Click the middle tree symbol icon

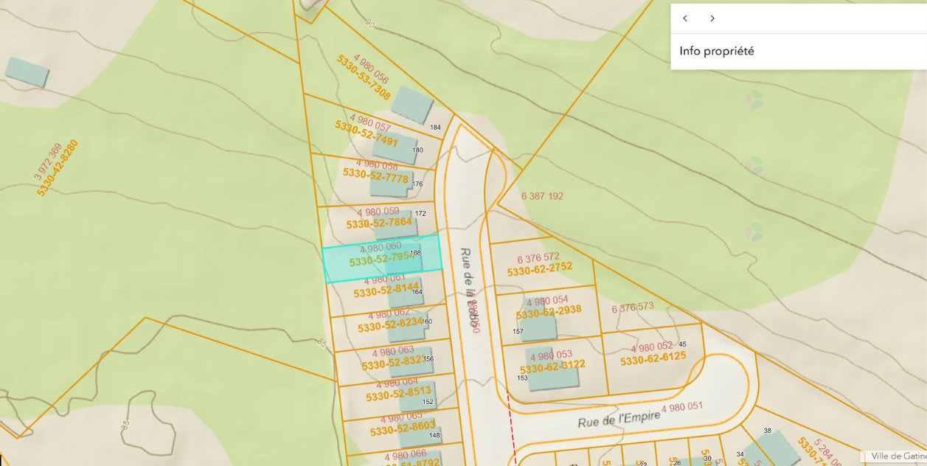pyautogui.click(x=753, y=165)
